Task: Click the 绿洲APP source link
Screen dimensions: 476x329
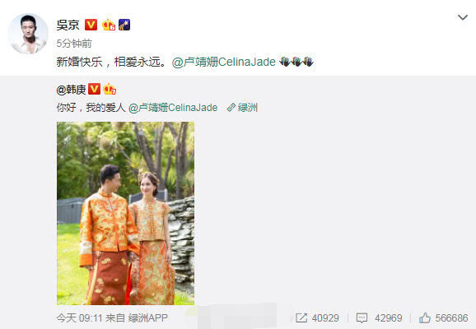Action: click(x=148, y=317)
